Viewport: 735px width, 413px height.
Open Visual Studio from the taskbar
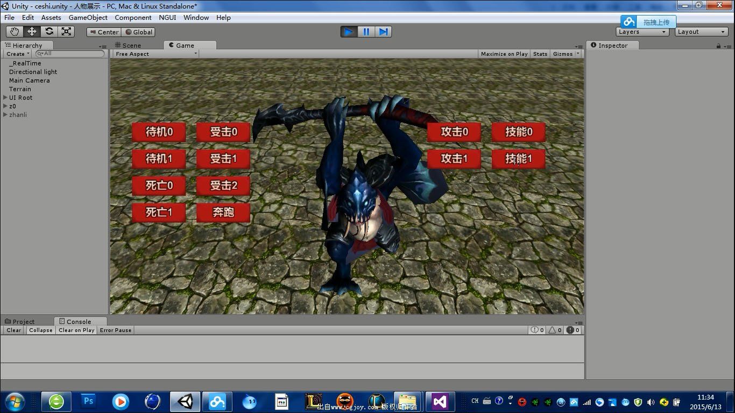click(x=440, y=401)
